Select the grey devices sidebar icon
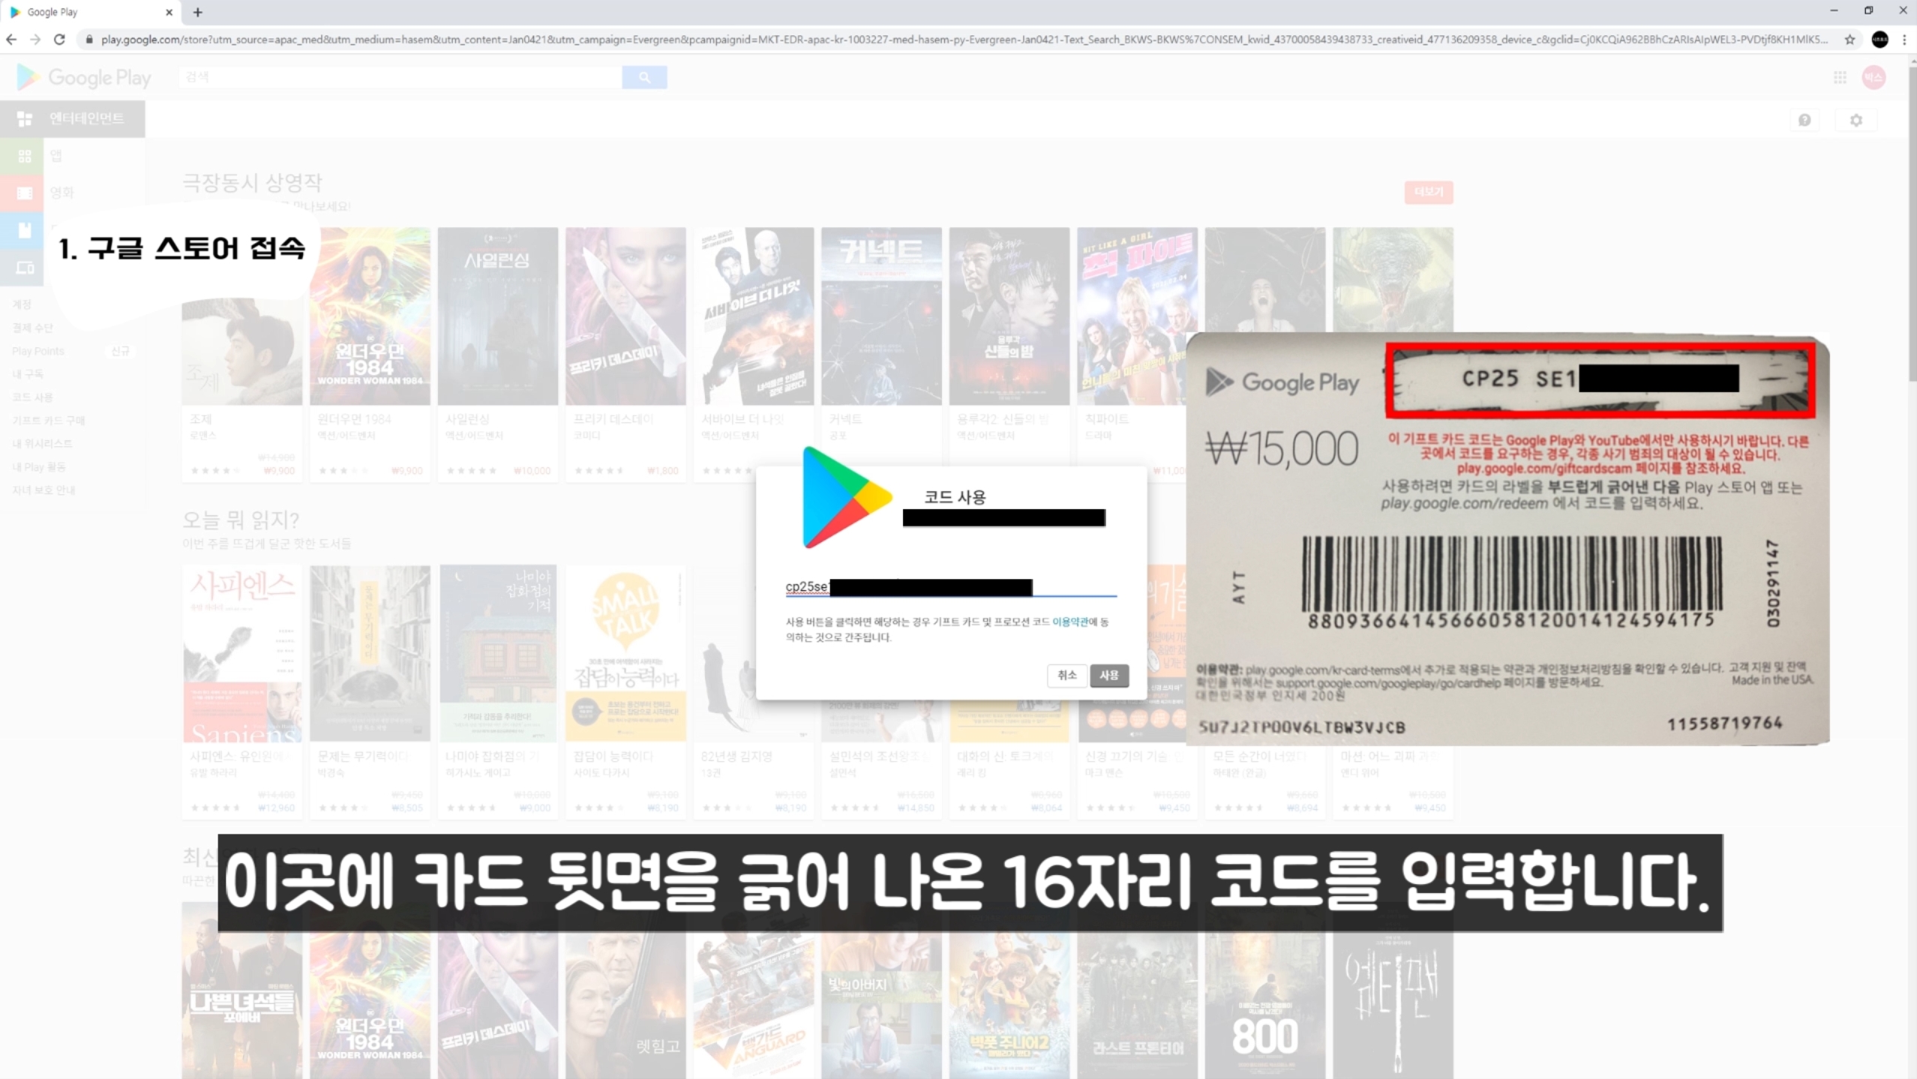Screen dimensions: 1917x1079 coord(24,268)
